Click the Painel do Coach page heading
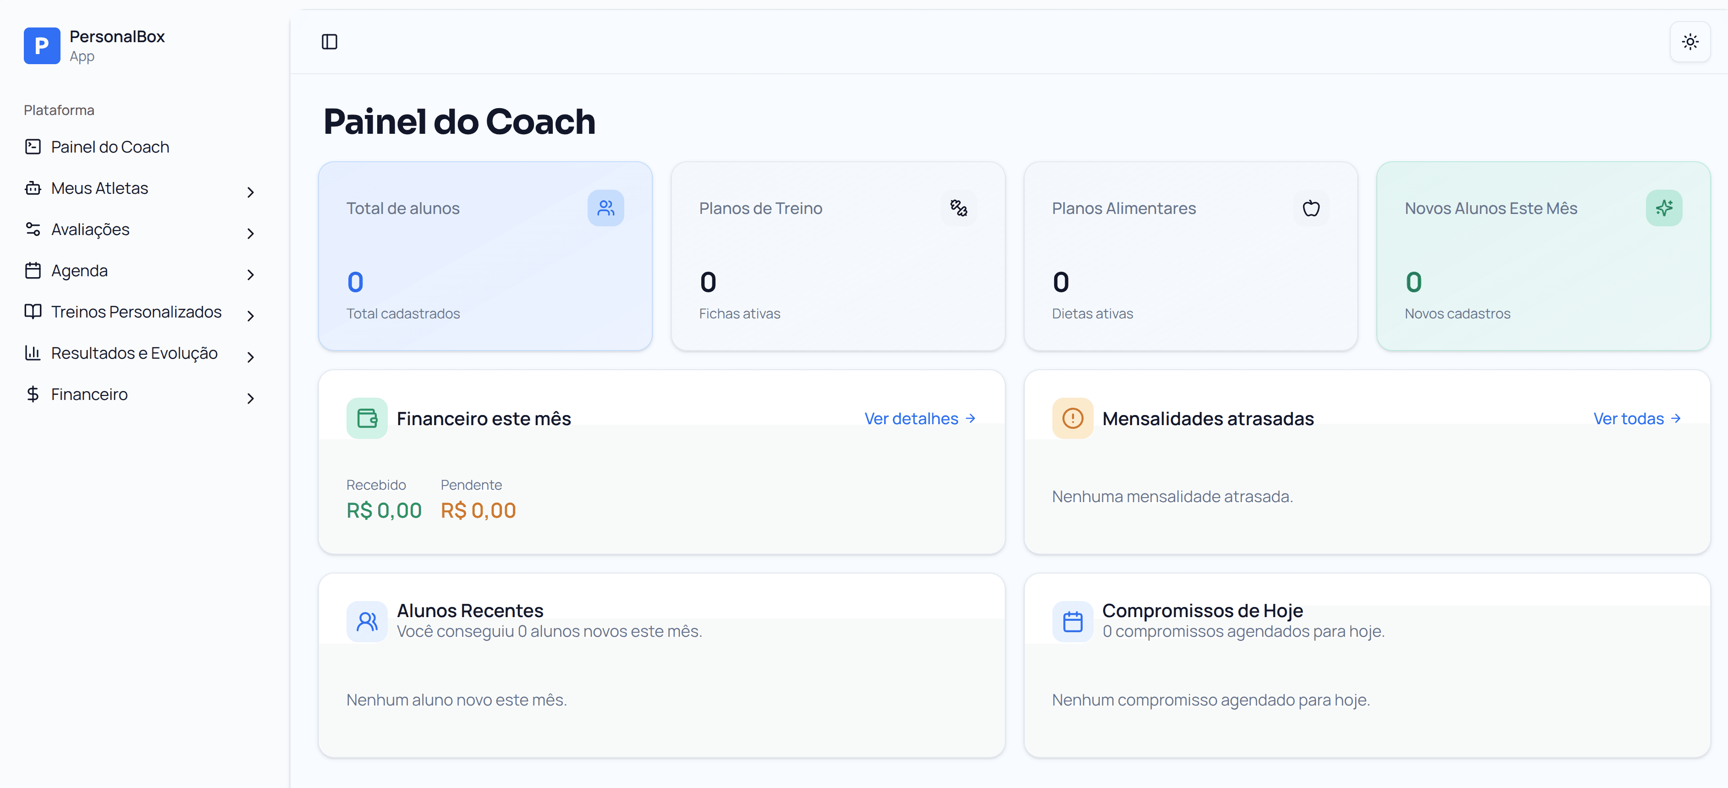Screen dimensions: 1728x788 click(459, 121)
